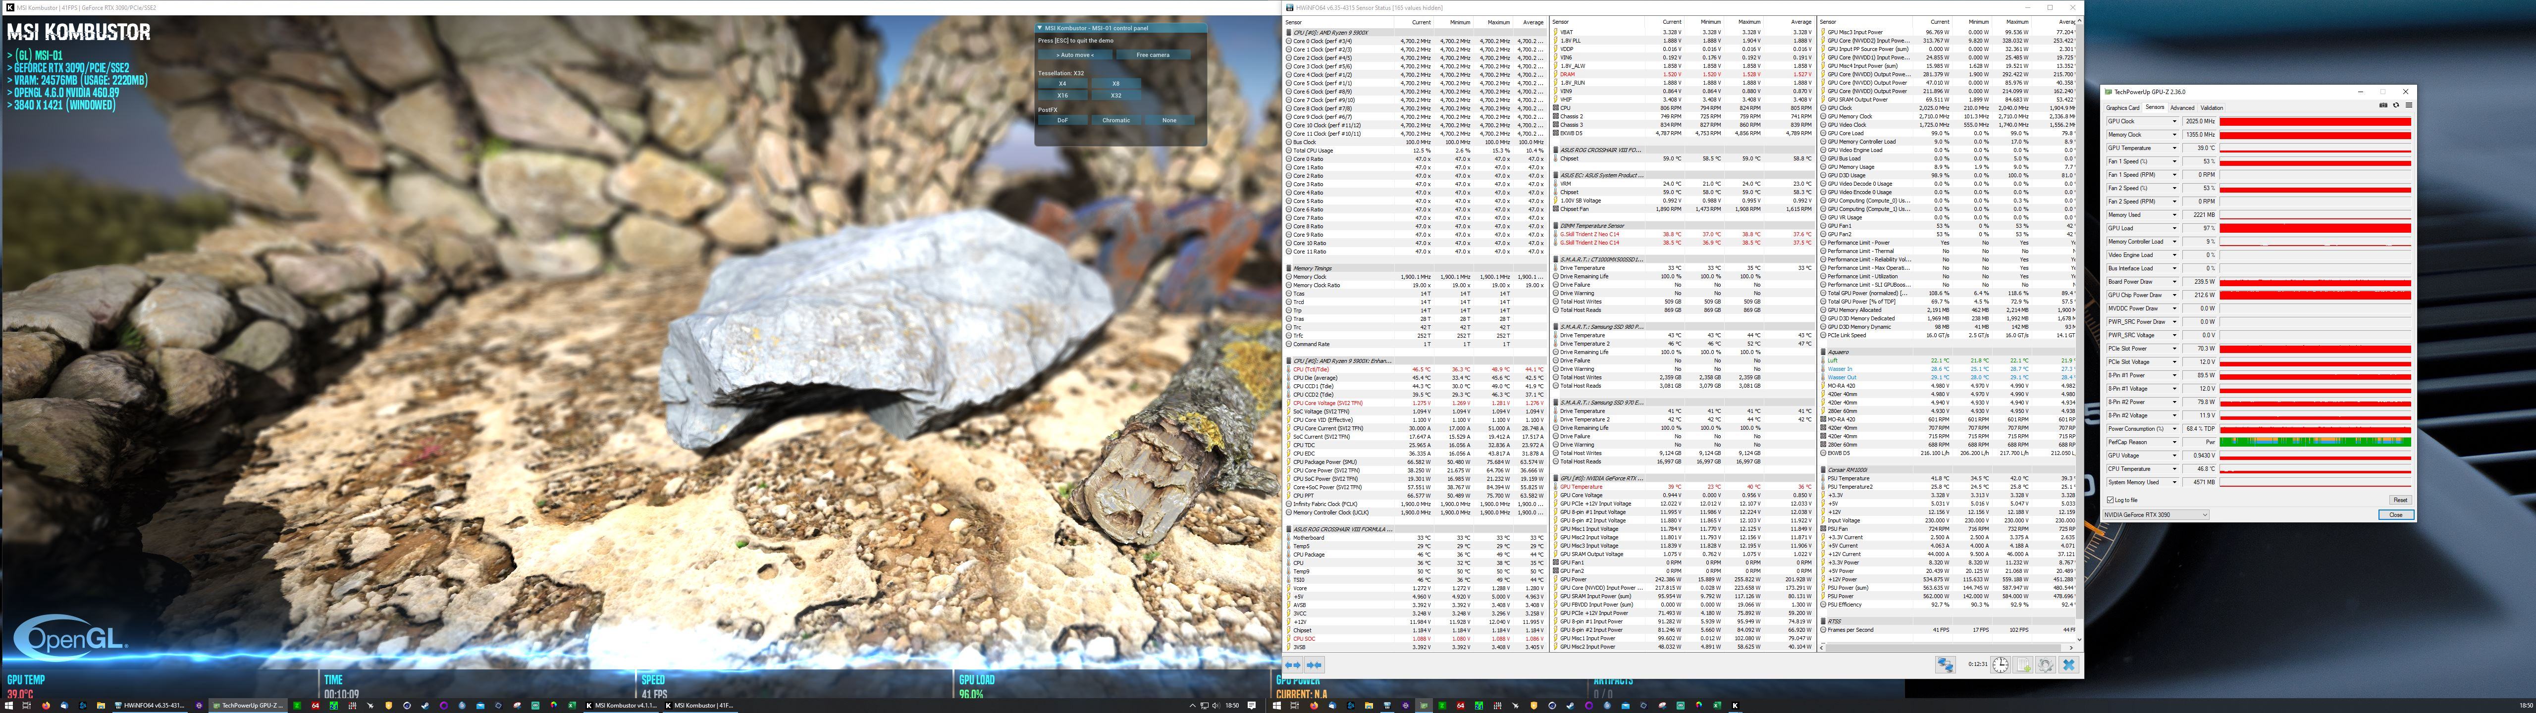2536x713 pixels.
Task: Take GPU-Z screenshot with camera icon
Action: tap(2383, 105)
